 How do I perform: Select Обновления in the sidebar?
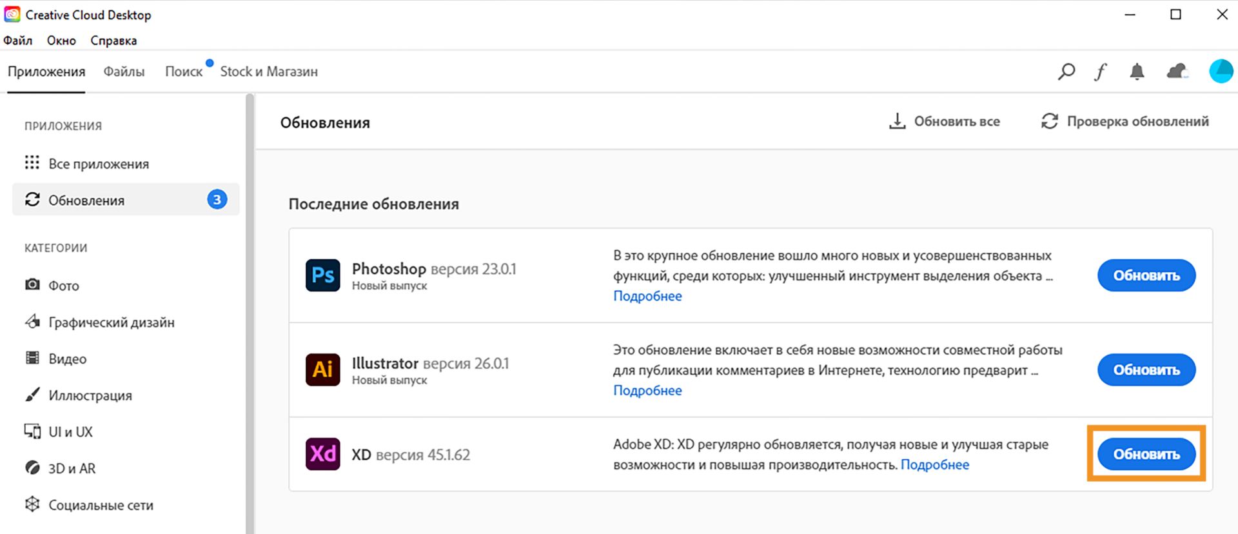coord(126,200)
